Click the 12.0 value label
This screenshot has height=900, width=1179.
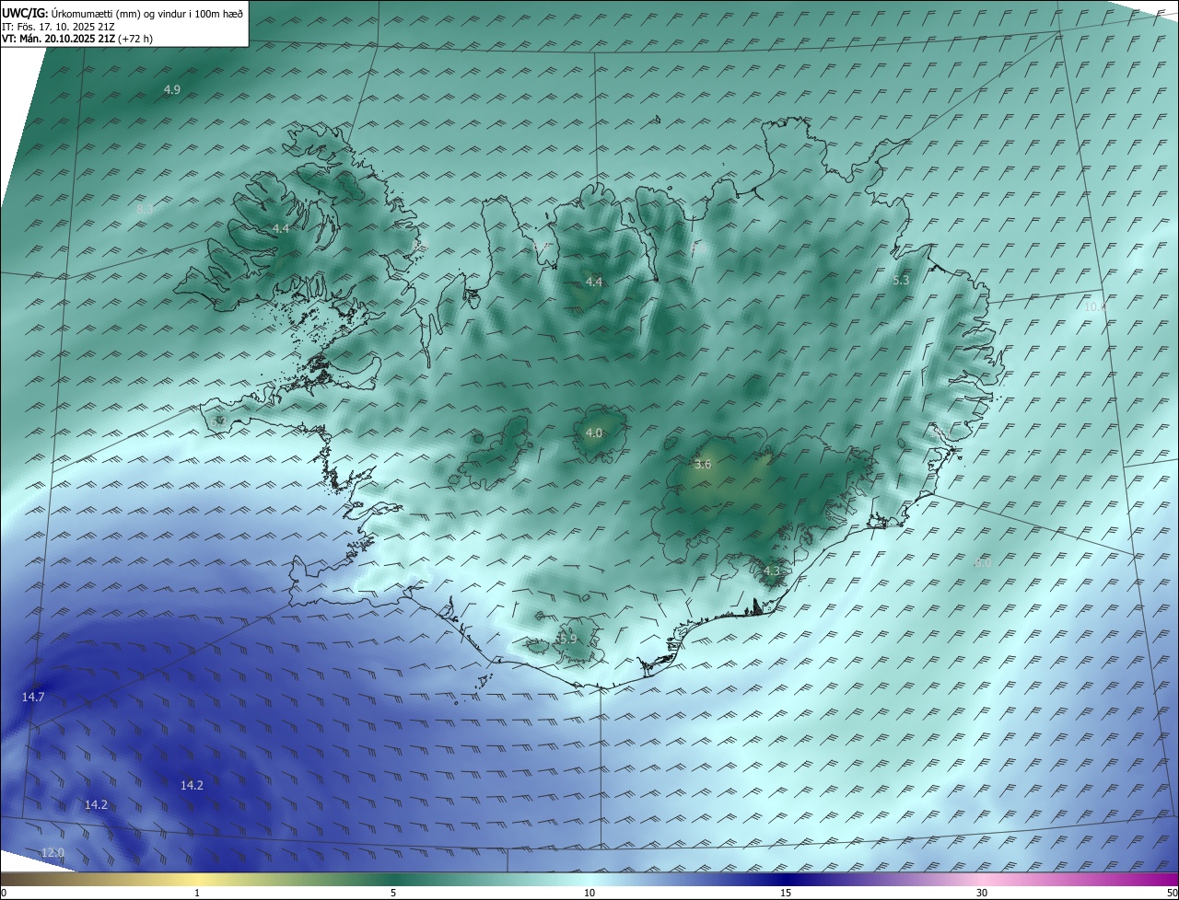tap(53, 854)
